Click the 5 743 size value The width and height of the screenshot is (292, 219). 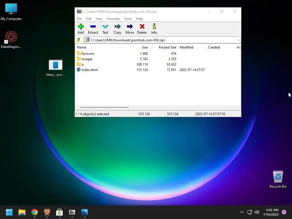(144, 59)
